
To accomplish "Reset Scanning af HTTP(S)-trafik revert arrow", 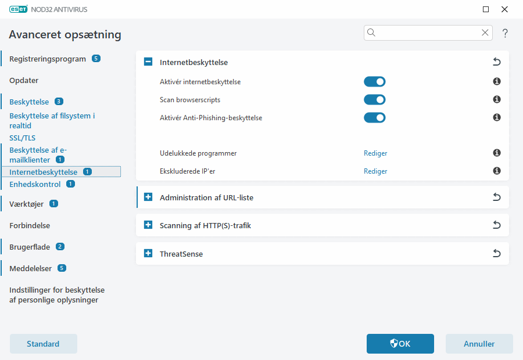I will click(496, 225).
